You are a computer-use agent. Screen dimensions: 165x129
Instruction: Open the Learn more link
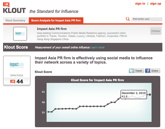pos(97,47)
